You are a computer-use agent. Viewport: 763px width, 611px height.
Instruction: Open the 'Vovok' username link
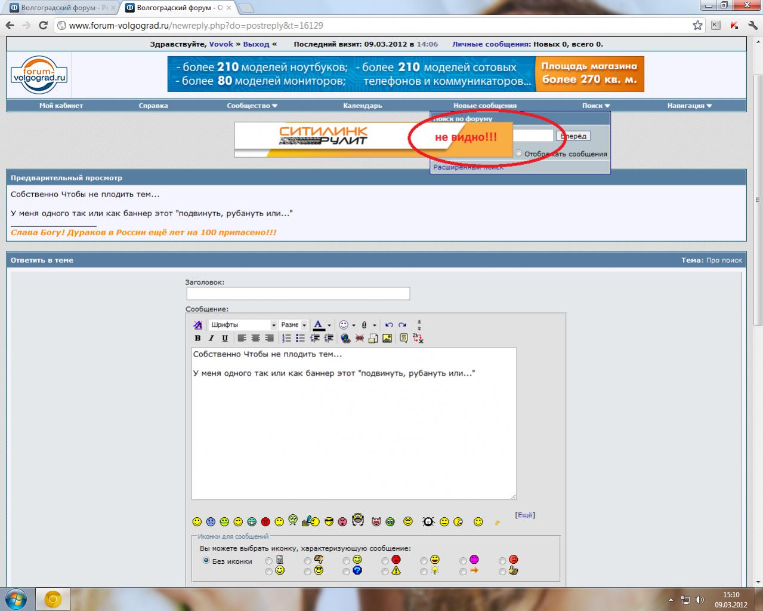(x=221, y=44)
